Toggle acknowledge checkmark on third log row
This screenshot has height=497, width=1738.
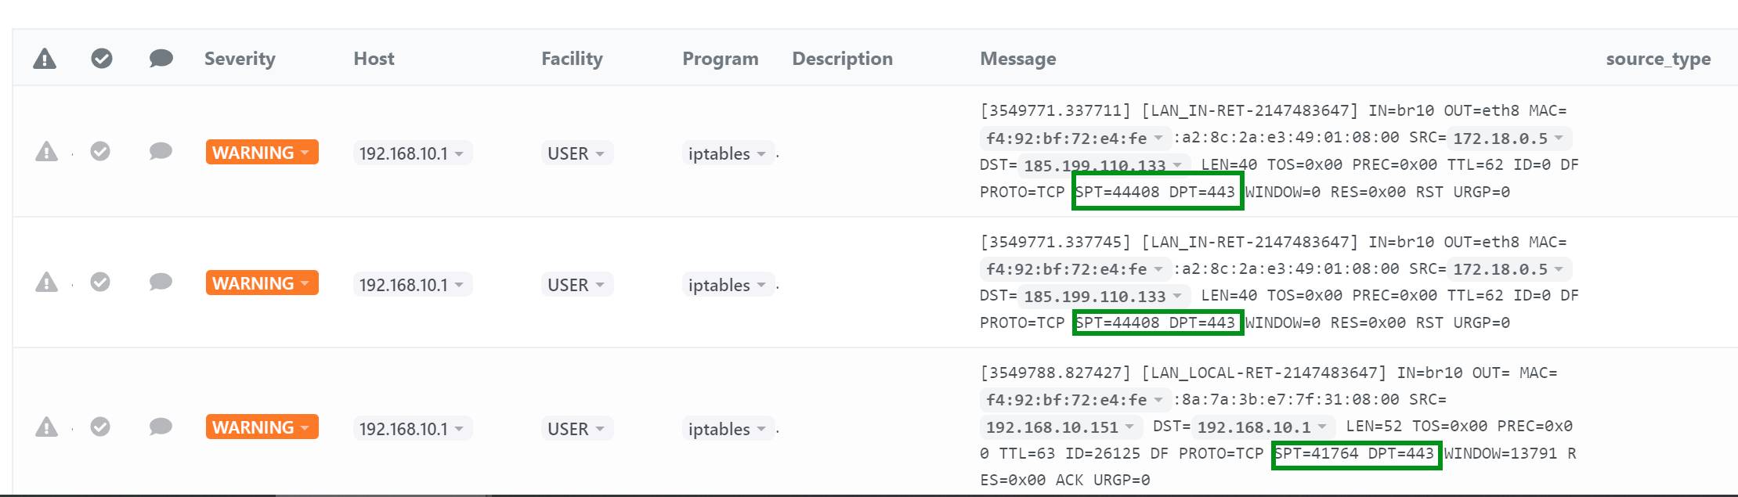pos(100,427)
